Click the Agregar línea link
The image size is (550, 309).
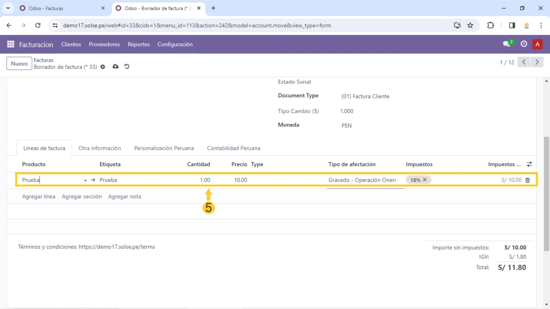(x=39, y=197)
